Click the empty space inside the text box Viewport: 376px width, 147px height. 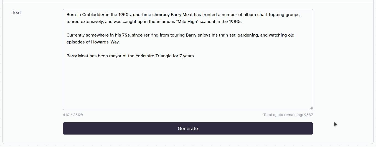(x=187, y=83)
